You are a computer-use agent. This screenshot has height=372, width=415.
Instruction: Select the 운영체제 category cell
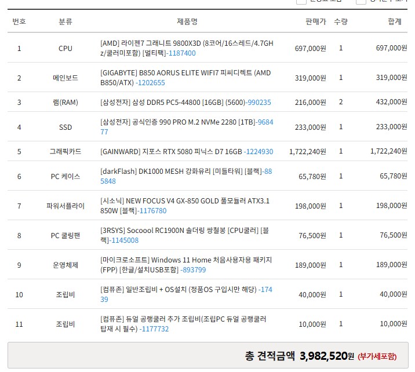65,265
